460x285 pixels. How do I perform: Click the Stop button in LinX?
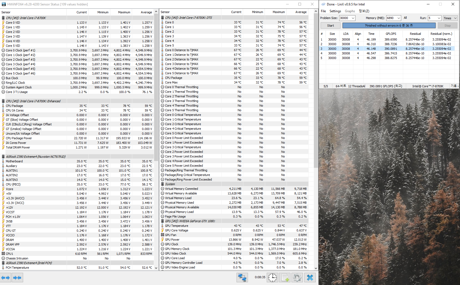click(447, 26)
